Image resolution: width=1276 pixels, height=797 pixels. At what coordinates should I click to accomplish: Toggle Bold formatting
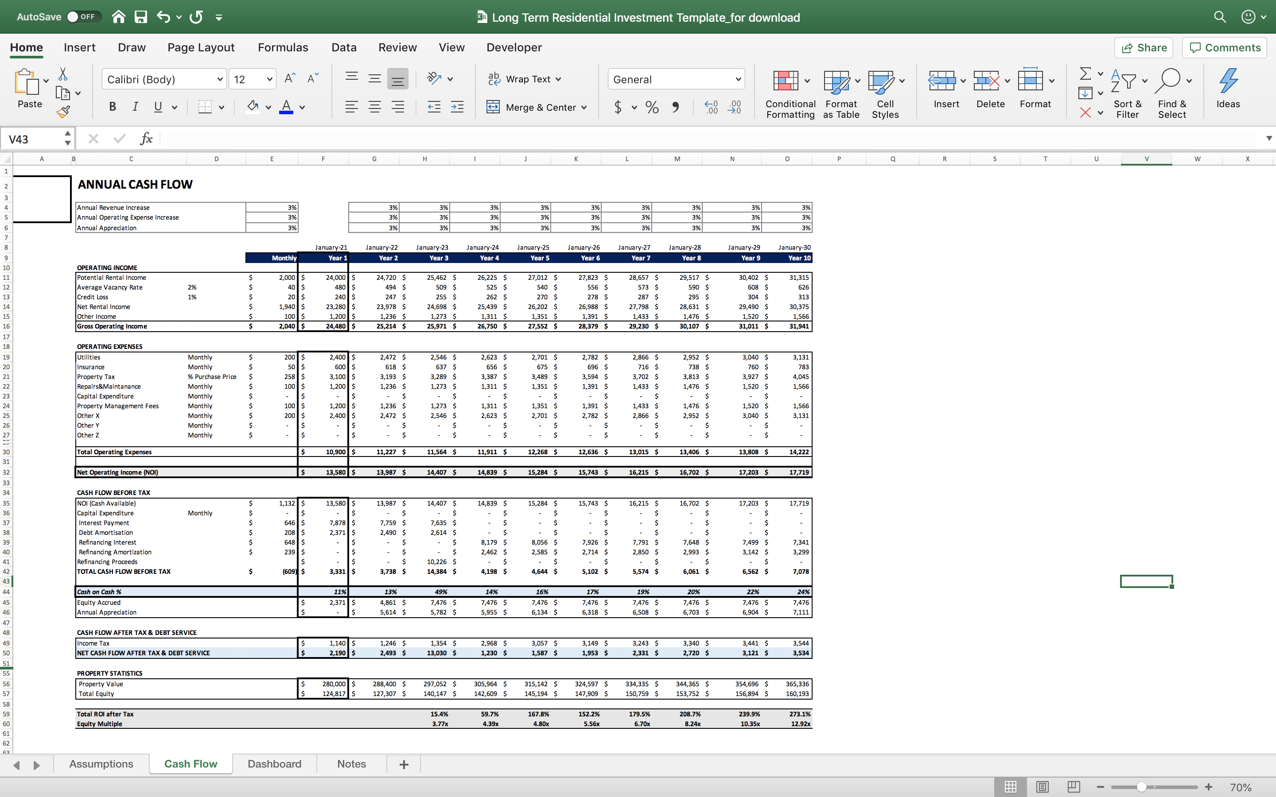(112, 107)
